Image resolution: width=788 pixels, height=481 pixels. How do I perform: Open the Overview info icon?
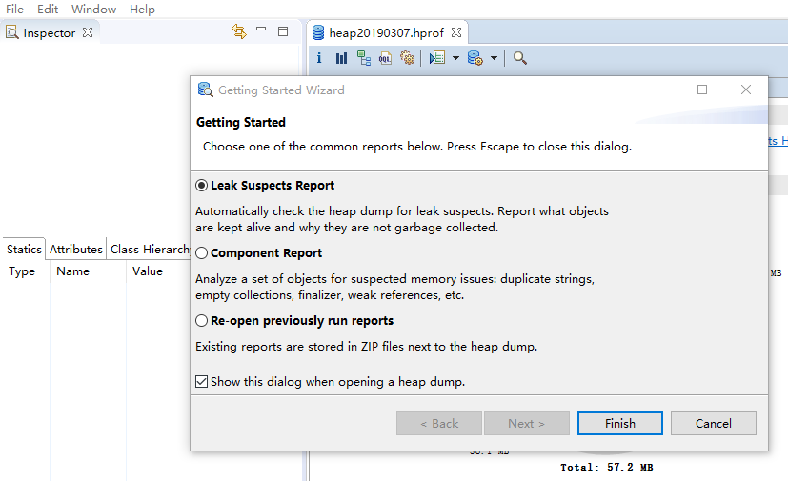point(319,58)
